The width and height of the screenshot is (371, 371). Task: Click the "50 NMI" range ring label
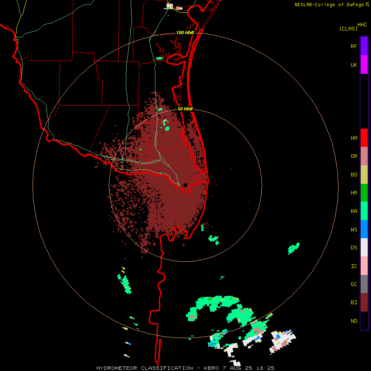coord(185,109)
